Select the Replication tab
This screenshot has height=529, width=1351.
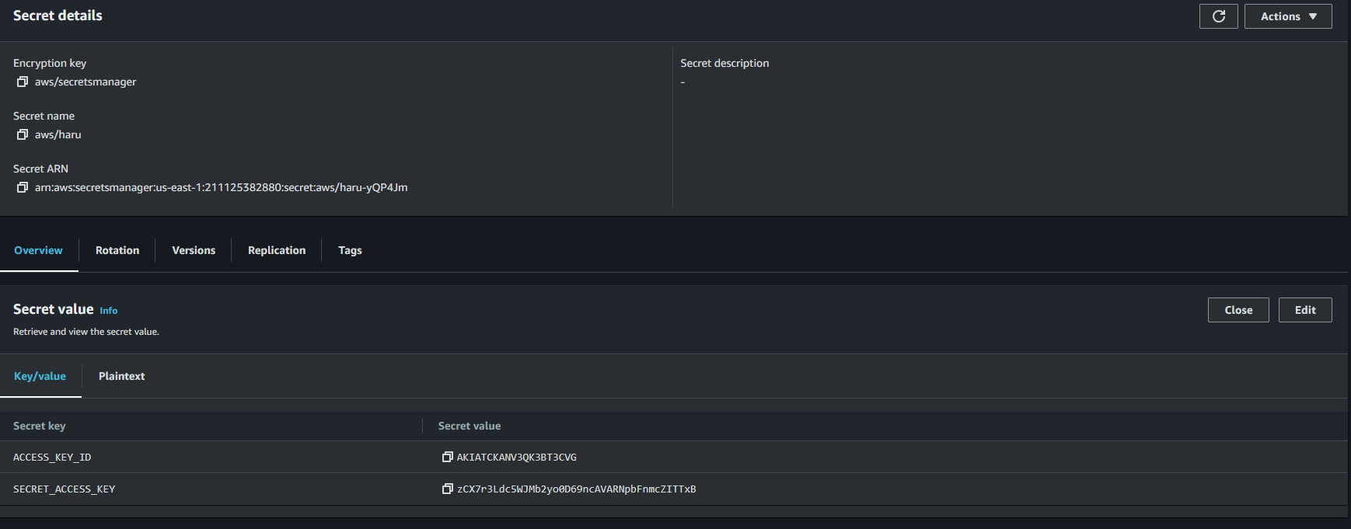point(277,250)
